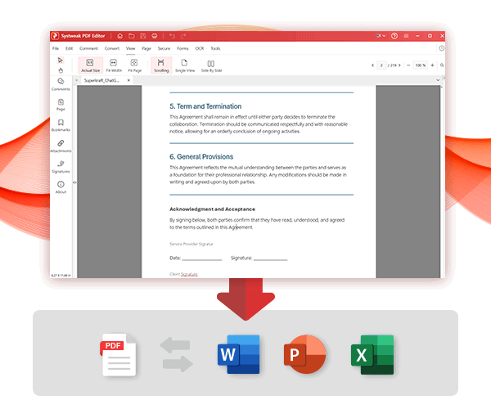Select the arrow selection tool
This screenshot has width=491, height=409.
[61, 60]
